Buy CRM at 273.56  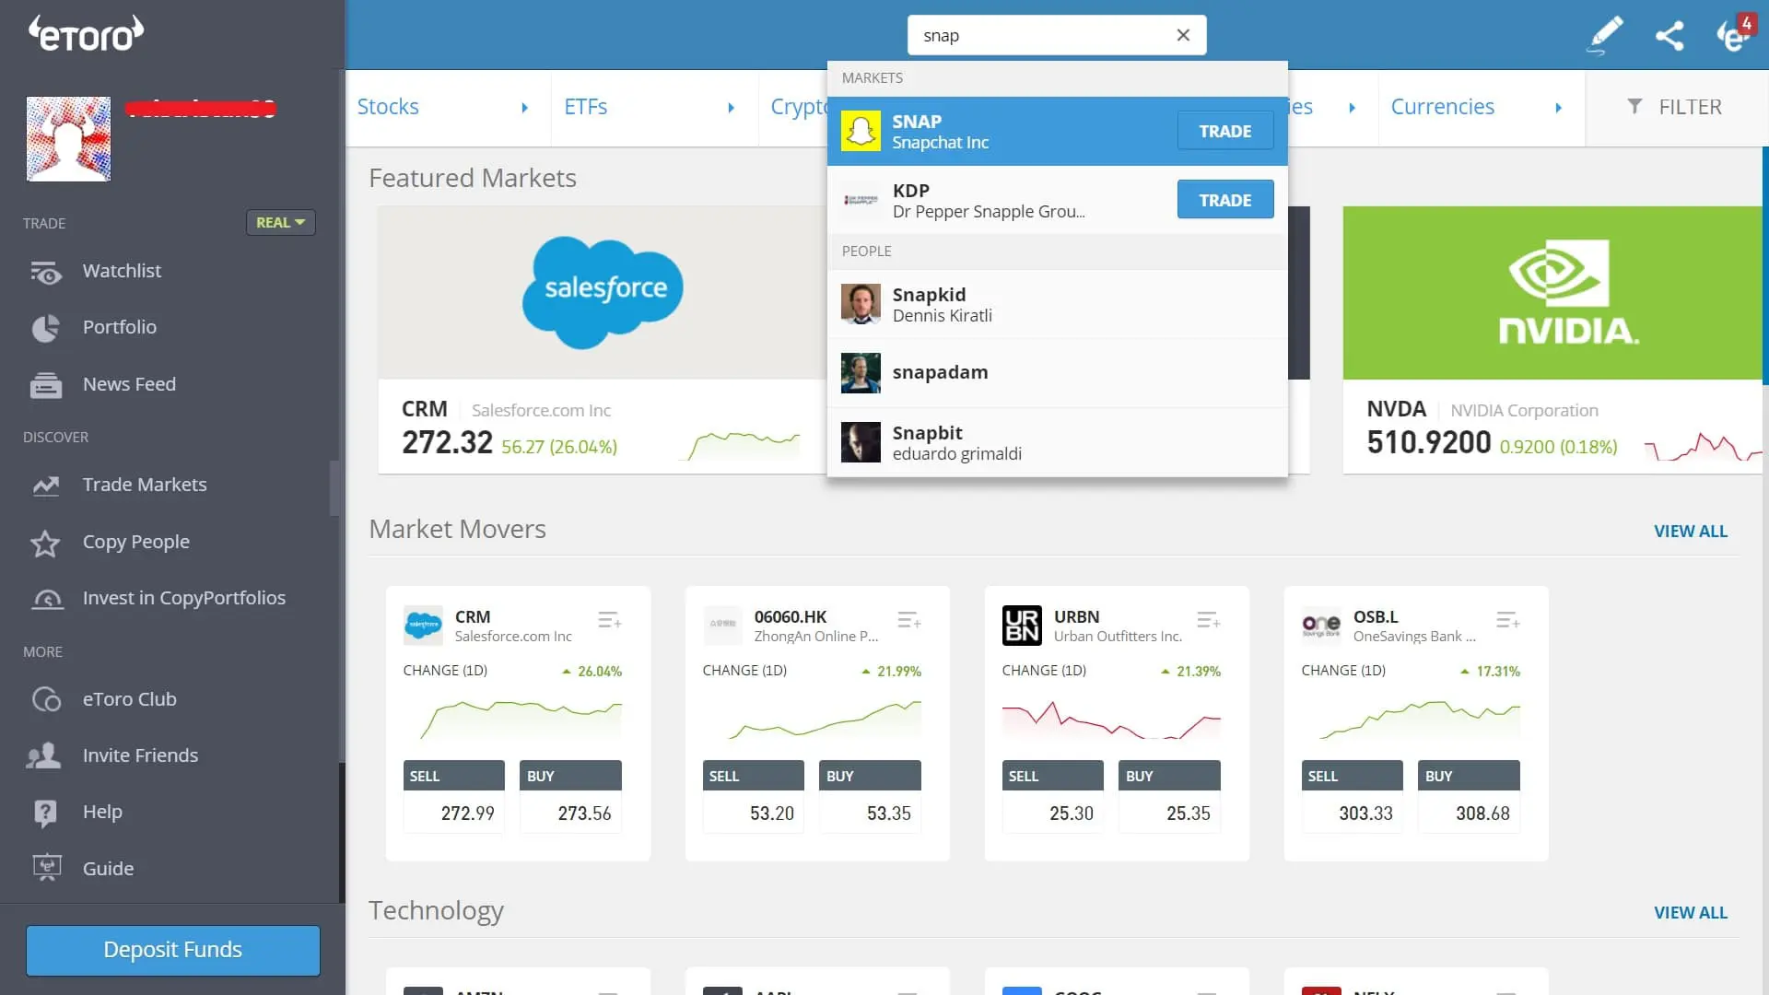[x=570, y=797]
